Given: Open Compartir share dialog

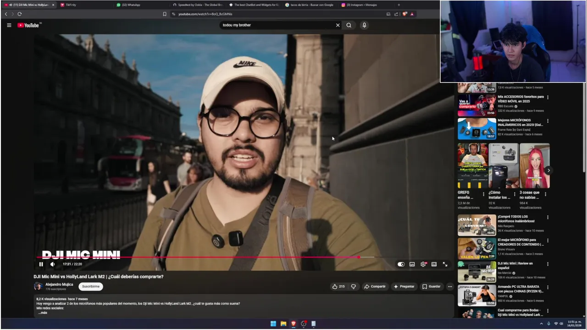Looking at the screenshot, I should (375, 286).
